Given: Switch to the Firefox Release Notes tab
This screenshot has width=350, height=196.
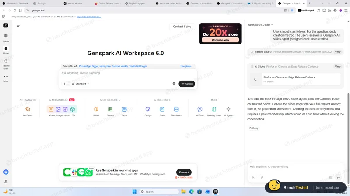Looking at the screenshot, I should (107, 3).
